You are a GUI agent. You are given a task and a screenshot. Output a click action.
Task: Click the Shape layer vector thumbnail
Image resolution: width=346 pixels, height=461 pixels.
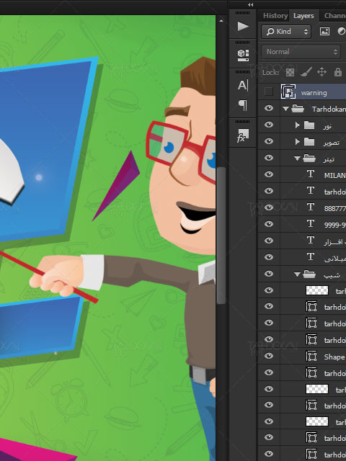[311, 357]
